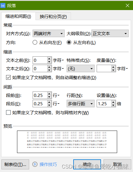Click the play icon beside 操作技巧
The width and height of the screenshot is (133, 172).
[35, 164]
